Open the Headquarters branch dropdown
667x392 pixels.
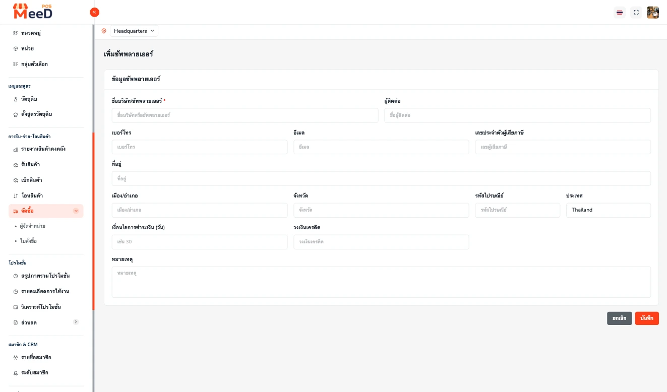(134, 31)
